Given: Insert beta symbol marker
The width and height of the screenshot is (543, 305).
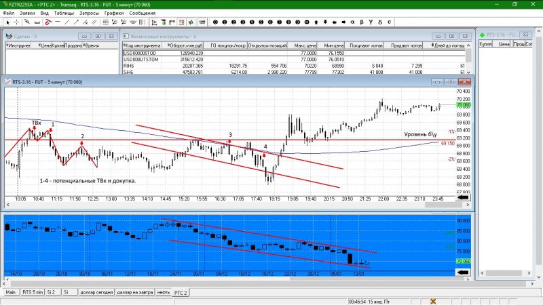Looking at the screenshot, I should [x=362, y=22].
